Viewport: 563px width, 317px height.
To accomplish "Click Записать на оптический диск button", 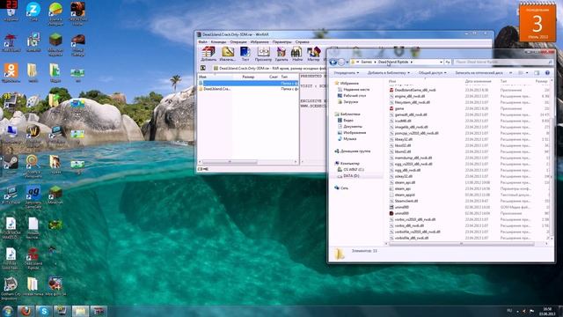I will click(479, 73).
